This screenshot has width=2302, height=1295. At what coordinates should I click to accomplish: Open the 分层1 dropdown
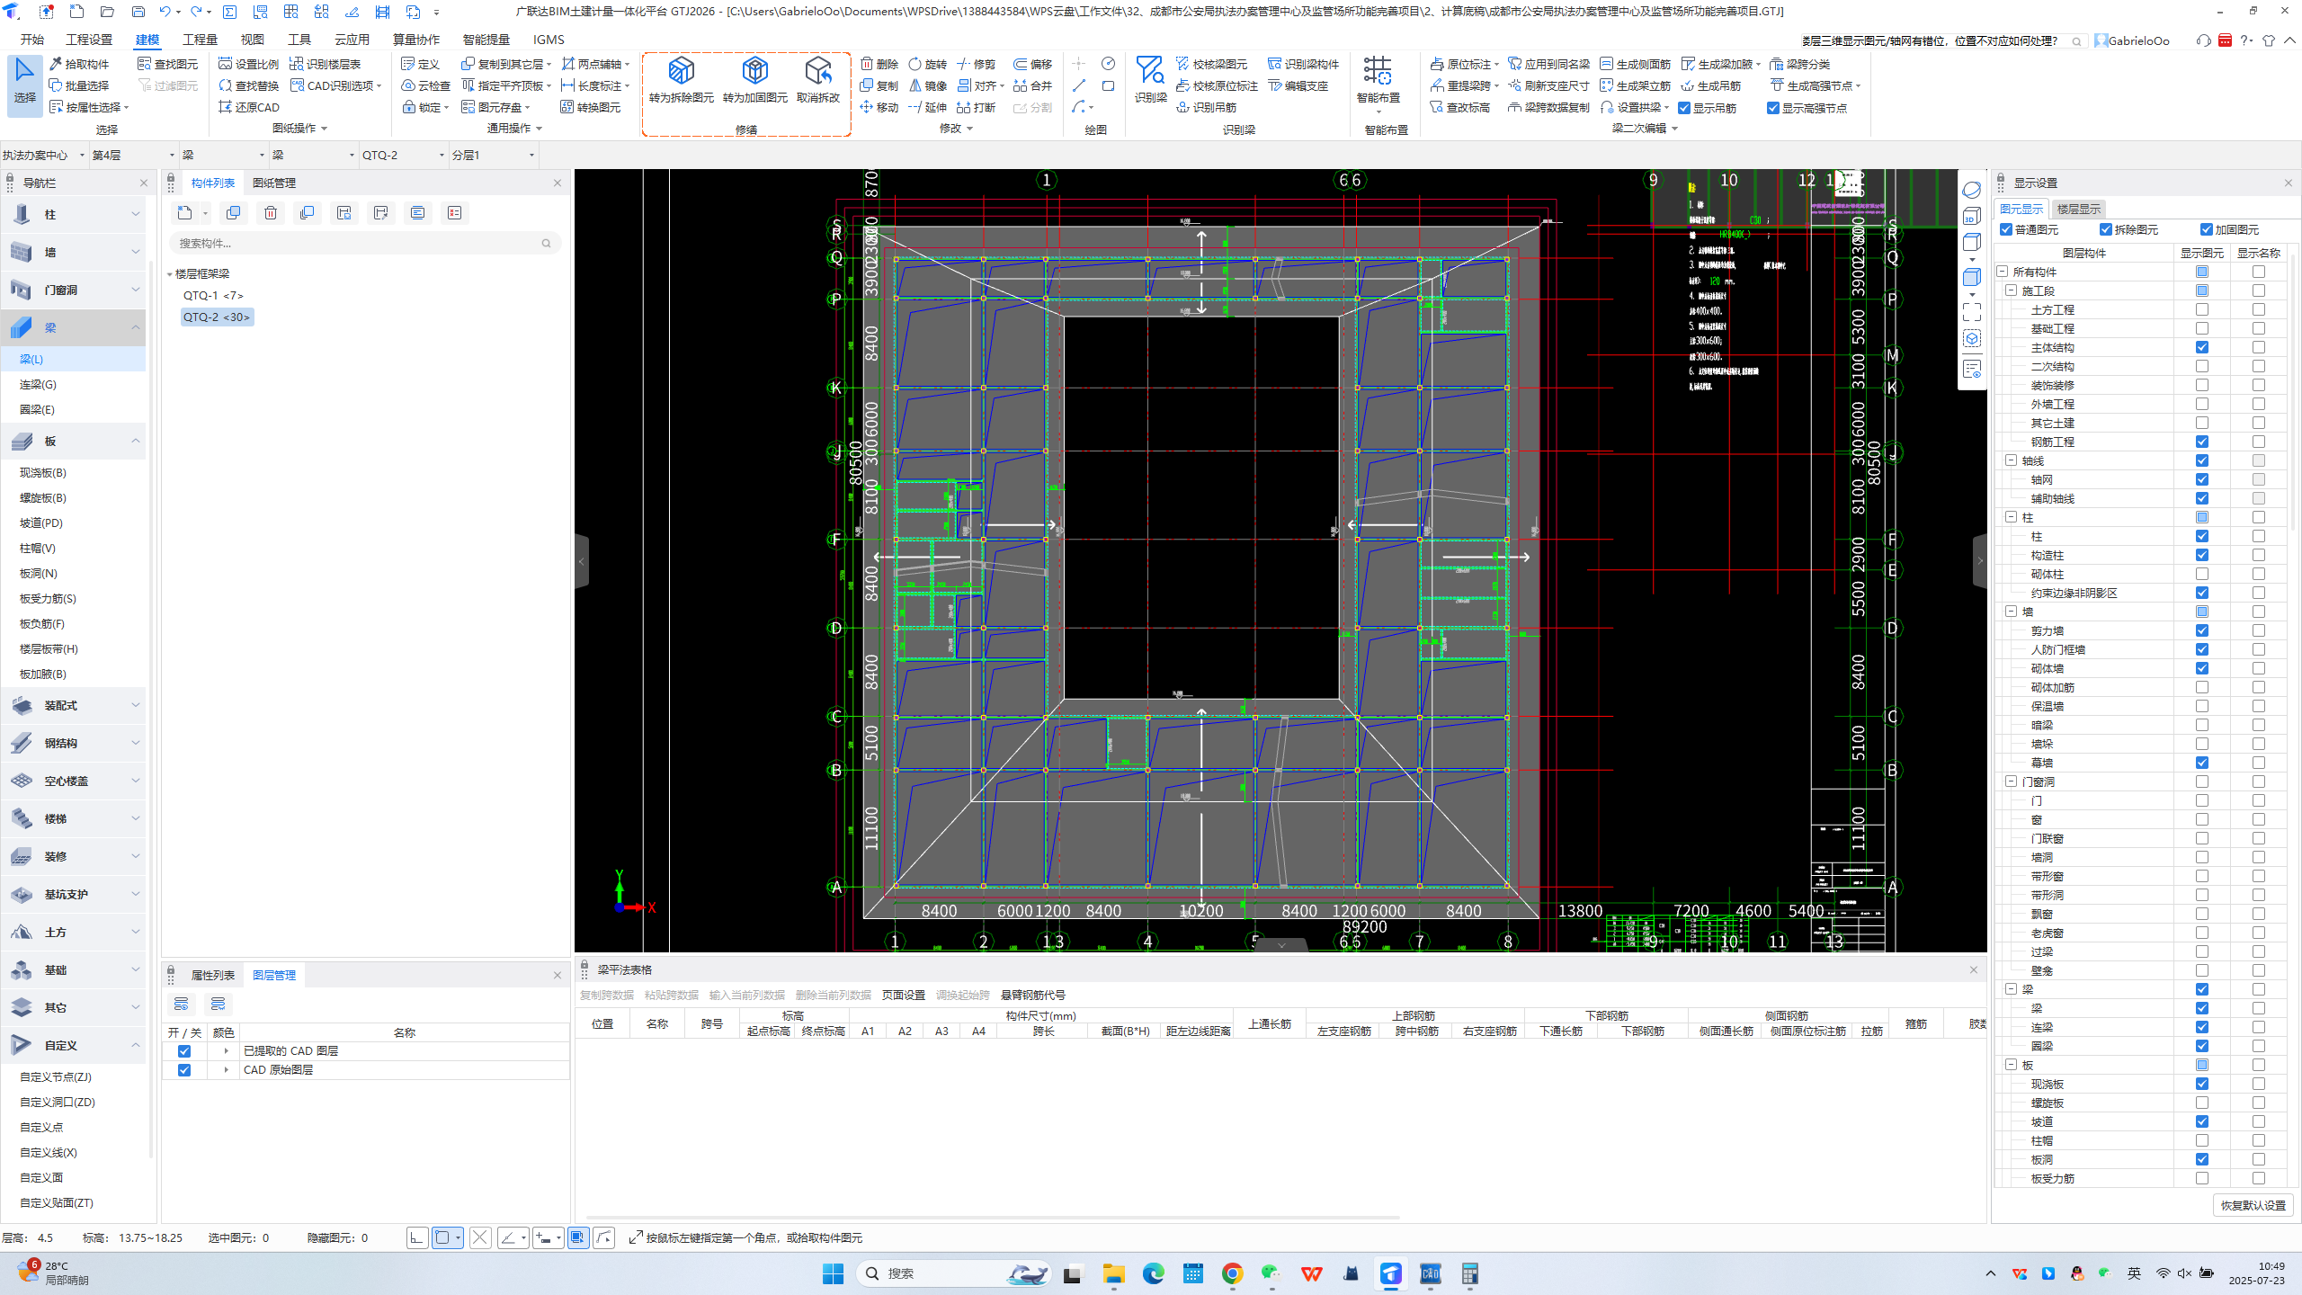pyautogui.click(x=493, y=155)
